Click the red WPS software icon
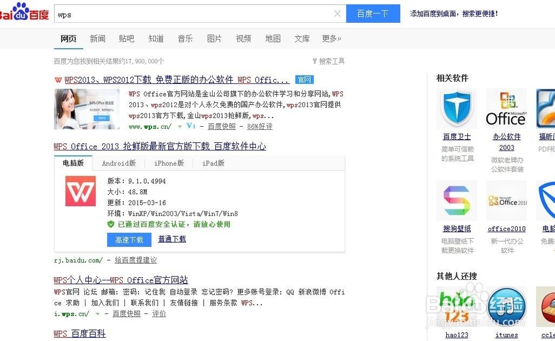 (80, 191)
